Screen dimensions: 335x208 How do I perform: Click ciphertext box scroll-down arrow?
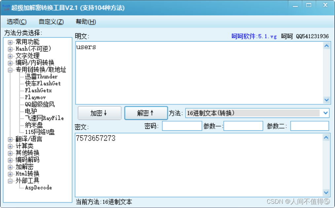[x=326, y=192]
